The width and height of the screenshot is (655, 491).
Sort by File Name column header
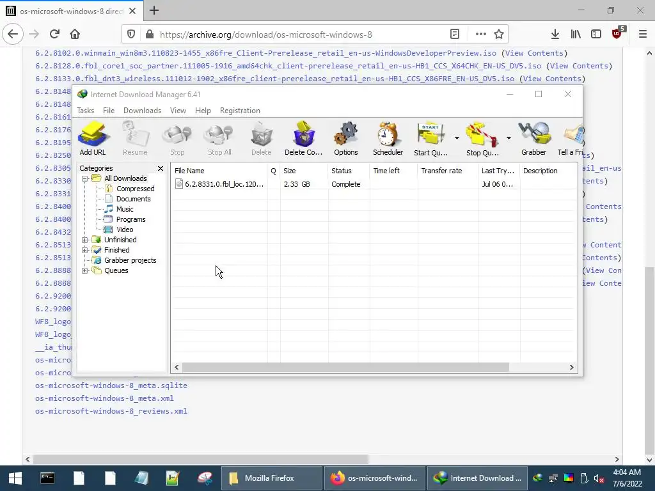(x=219, y=171)
